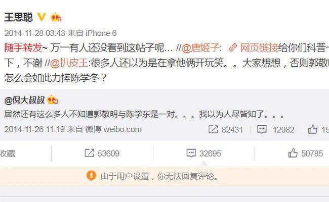The height and width of the screenshot is (202, 329).
Task: Click the orange warning exclamation icon
Action: coord(91,175)
